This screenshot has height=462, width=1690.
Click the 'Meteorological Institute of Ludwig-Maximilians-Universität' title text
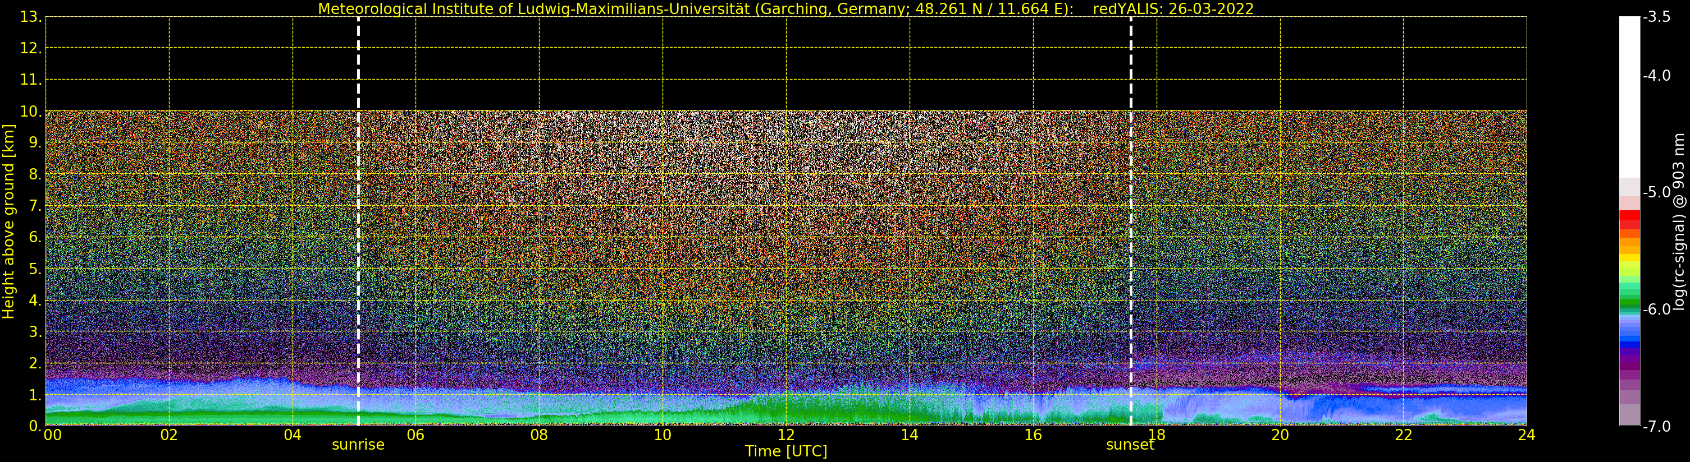click(x=533, y=9)
